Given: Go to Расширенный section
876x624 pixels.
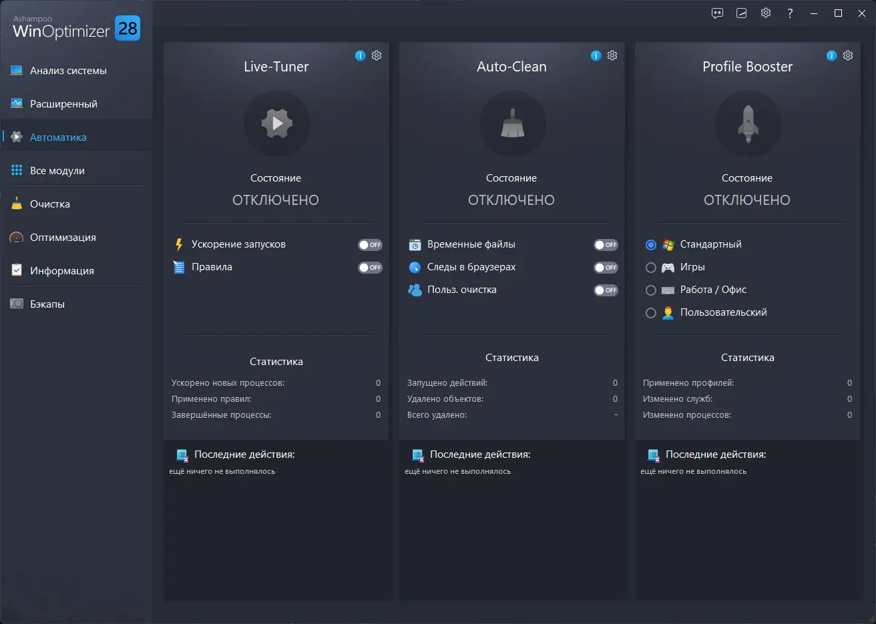Looking at the screenshot, I should [x=76, y=104].
